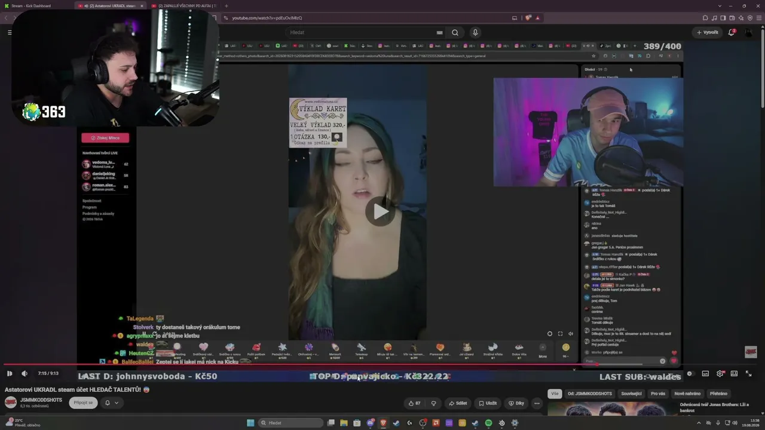Save the video with Uložit
765x430 pixels.
tap(488, 403)
